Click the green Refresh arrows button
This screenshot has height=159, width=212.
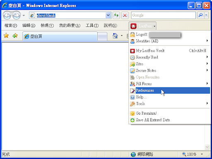(116, 15)
